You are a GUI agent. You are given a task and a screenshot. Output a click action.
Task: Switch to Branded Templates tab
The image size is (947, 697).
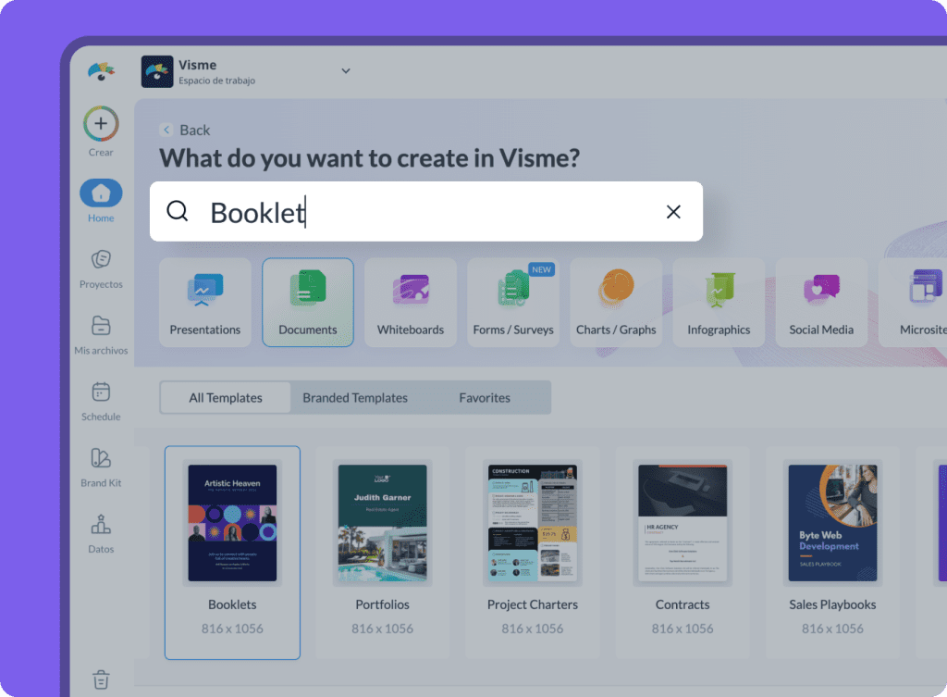pyautogui.click(x=355, y=398)
